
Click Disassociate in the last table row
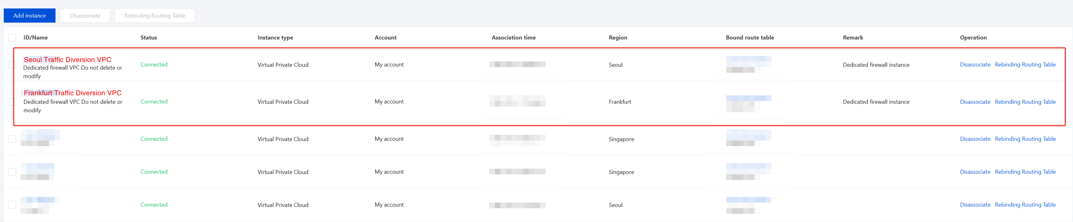coord(975,204)
